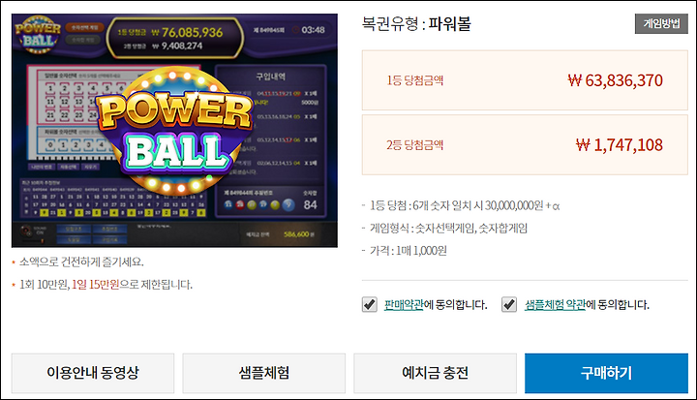Click the red lottery ball in the draw results
This screenshot has width=697, height=400.
tap(240, 204)
